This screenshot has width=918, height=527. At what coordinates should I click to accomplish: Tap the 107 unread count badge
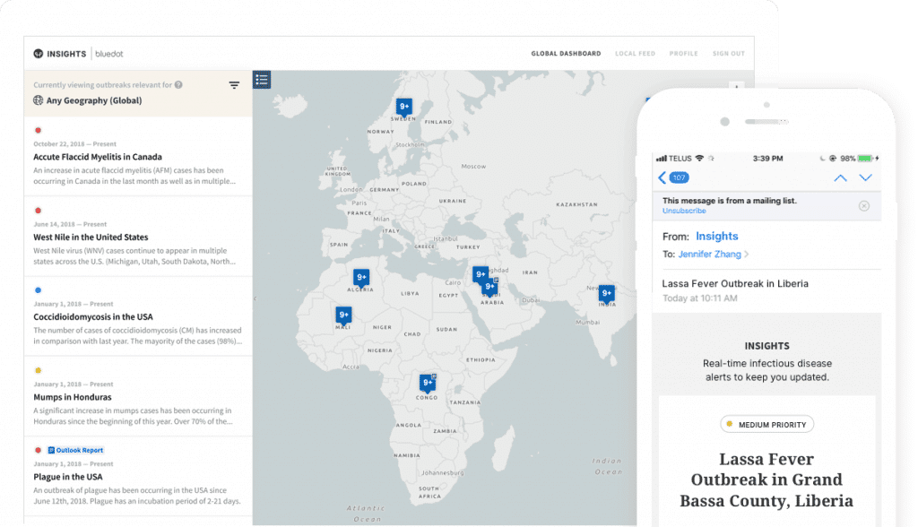coord(680,177)
